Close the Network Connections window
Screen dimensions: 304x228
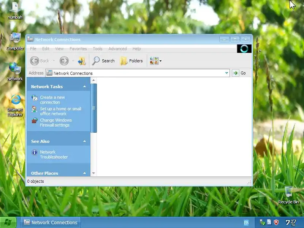(245, 40)
